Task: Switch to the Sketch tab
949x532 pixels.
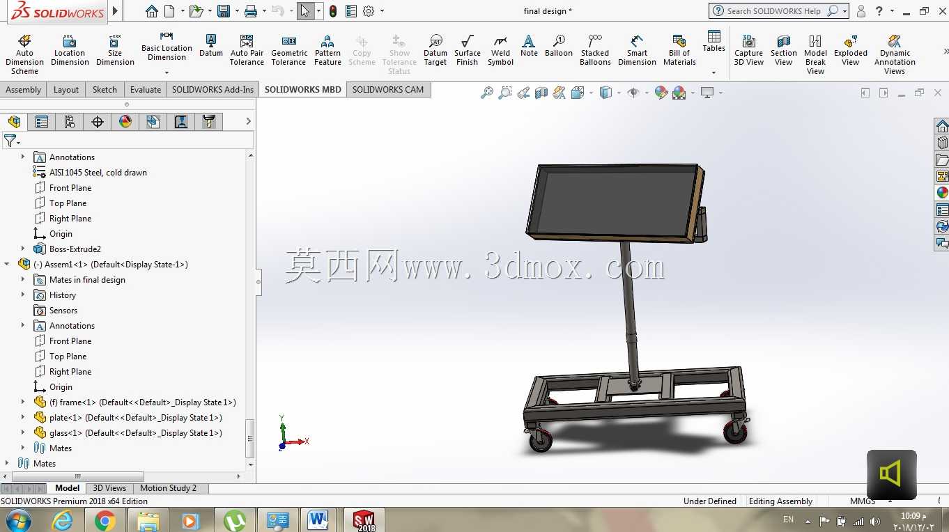Action: coord(105,90)
